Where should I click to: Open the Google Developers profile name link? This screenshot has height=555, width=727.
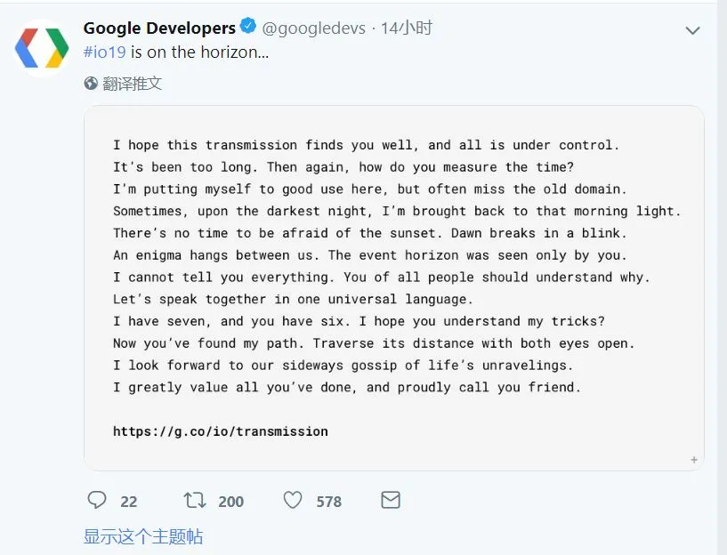point(159,28)
